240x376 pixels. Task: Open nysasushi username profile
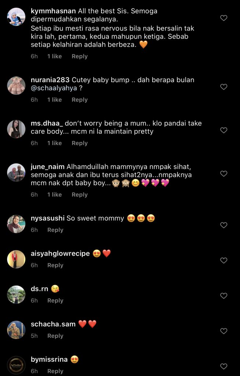(x=47, y=218)
